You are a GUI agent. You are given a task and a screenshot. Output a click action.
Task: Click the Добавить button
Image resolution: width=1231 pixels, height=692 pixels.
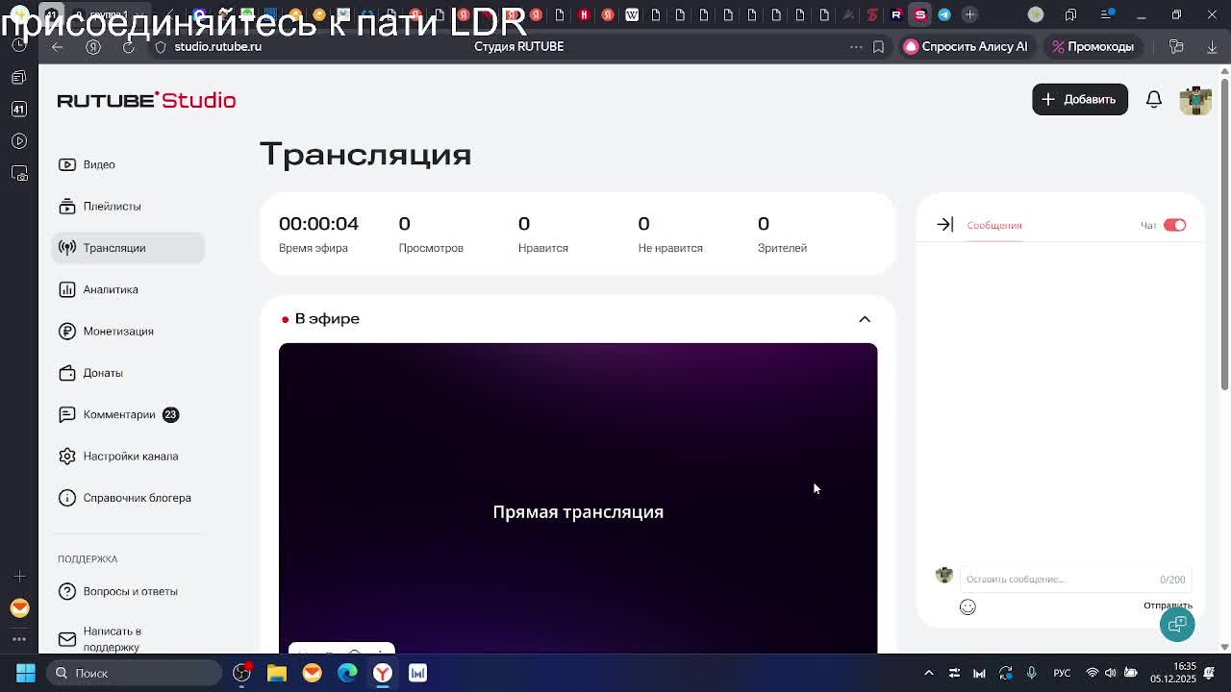coord(1079,99)
